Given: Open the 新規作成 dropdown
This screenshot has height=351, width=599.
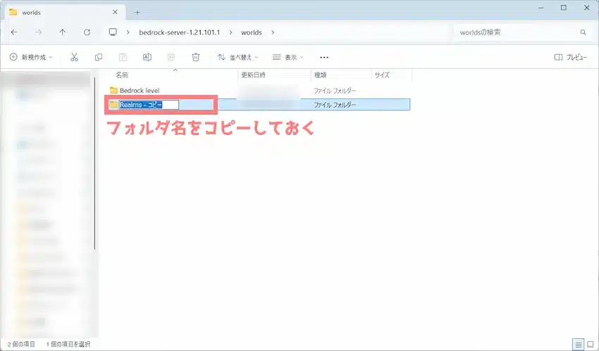Looking at the screenshot, I should coord(32,57).
